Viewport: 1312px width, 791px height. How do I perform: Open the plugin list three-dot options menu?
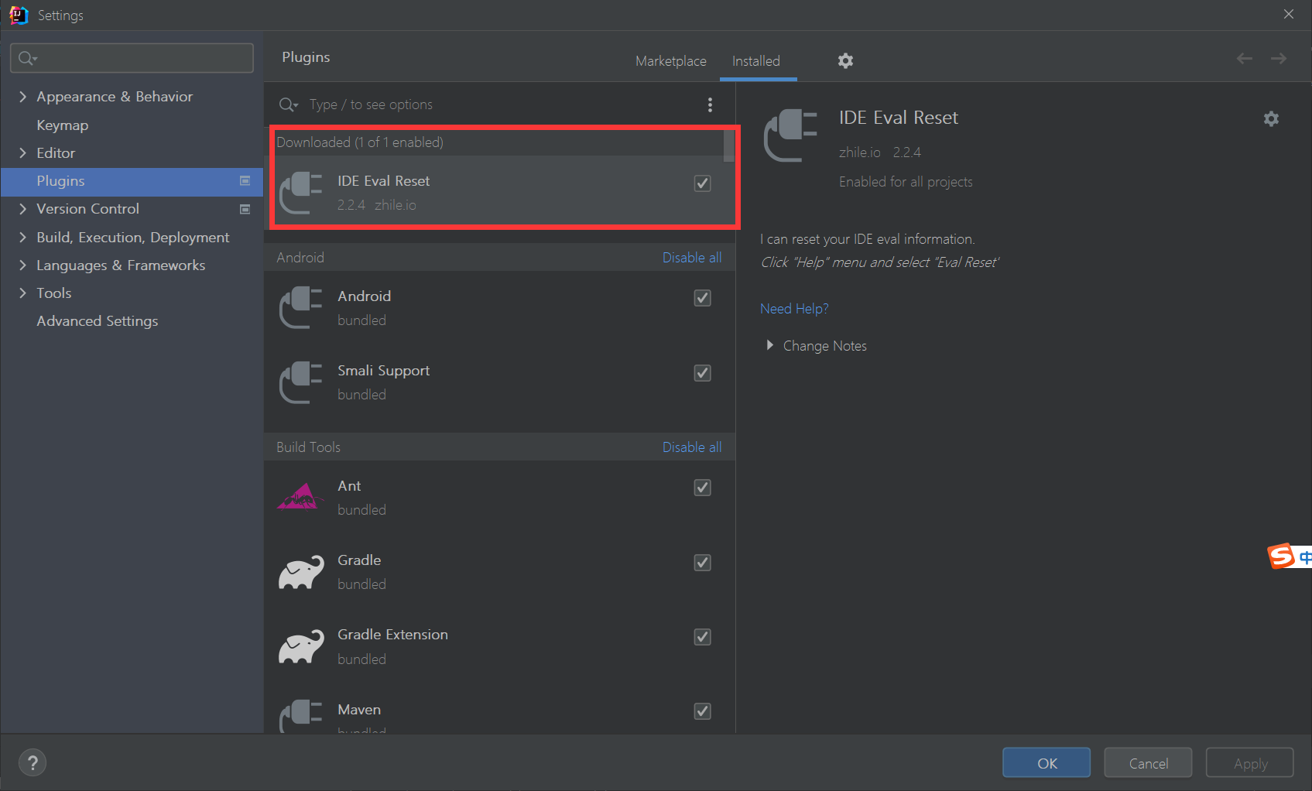710,104
